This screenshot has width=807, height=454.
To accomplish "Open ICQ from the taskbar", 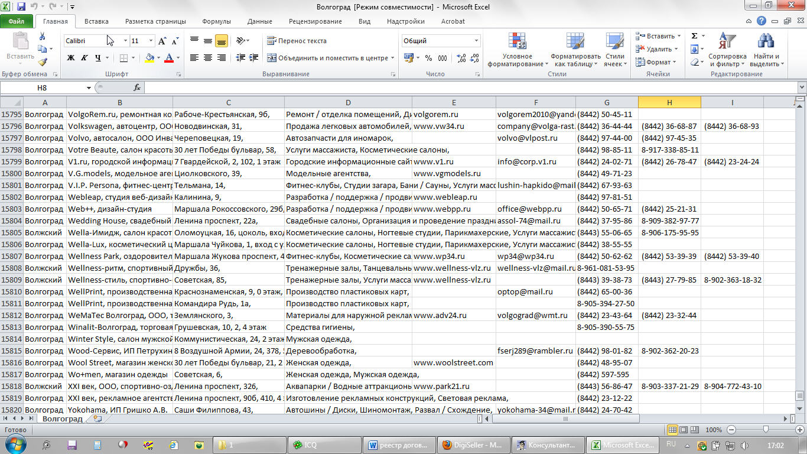I will pos(325,445).
